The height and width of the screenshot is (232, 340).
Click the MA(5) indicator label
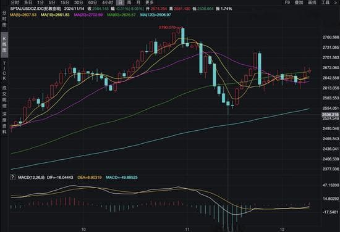(x=23, y=15)
